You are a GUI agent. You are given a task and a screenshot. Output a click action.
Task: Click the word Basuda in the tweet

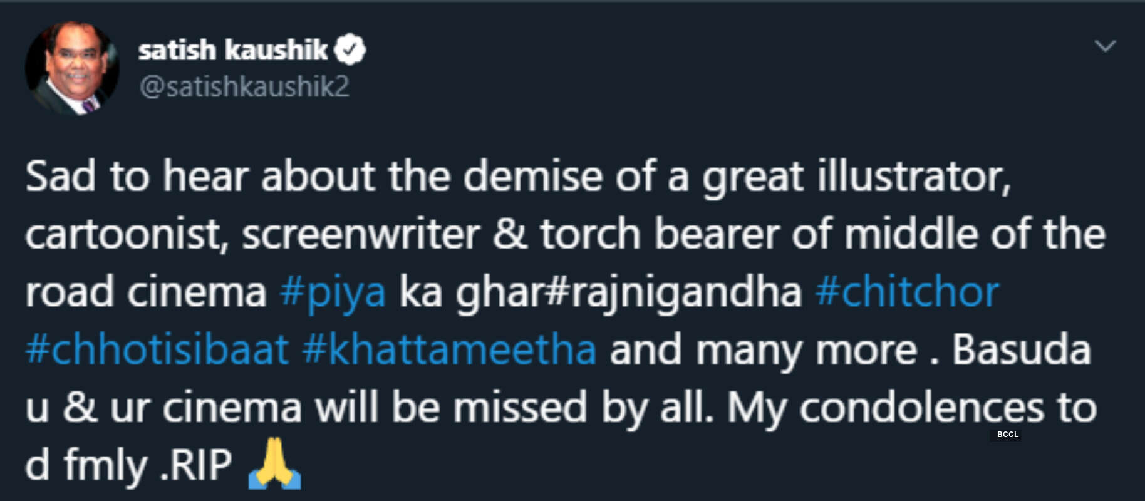tap(1021, 349)
